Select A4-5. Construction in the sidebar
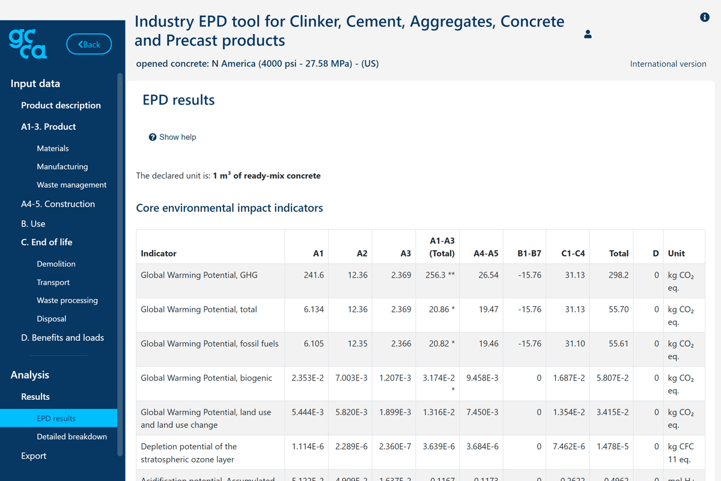The width and height of the screenshot is (721, 481). [x=58, y=204]
